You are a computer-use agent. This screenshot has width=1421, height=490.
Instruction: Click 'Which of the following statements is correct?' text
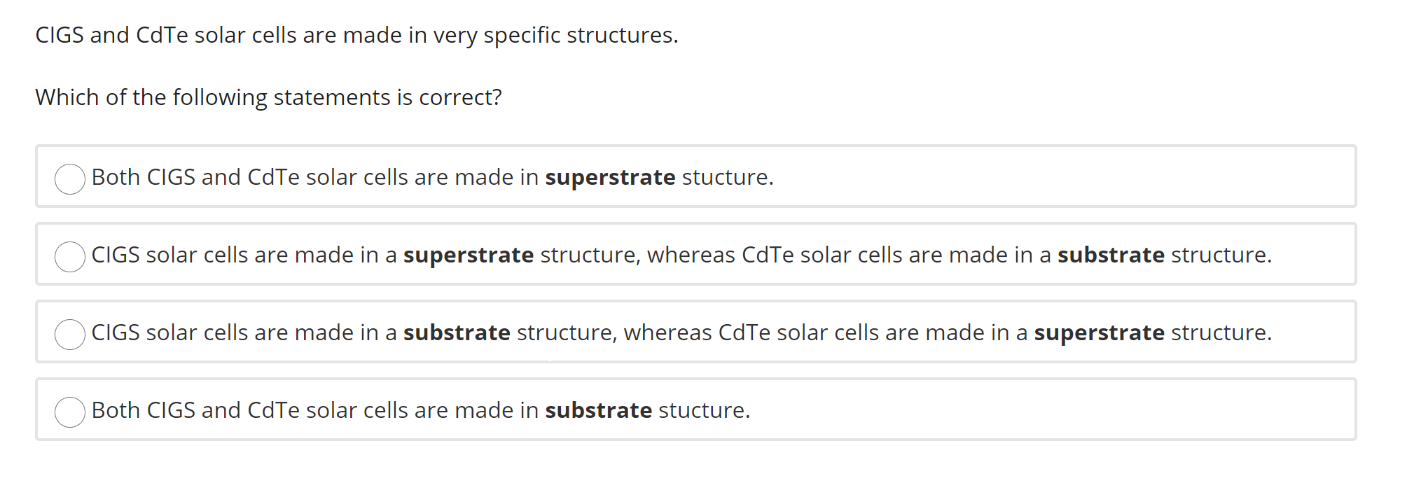point(268,97)
